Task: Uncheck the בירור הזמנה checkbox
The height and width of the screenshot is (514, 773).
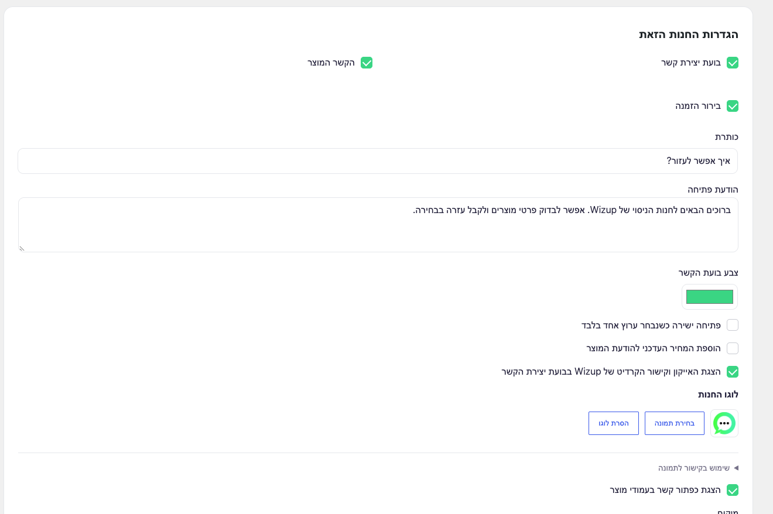Action: [732, 106]
